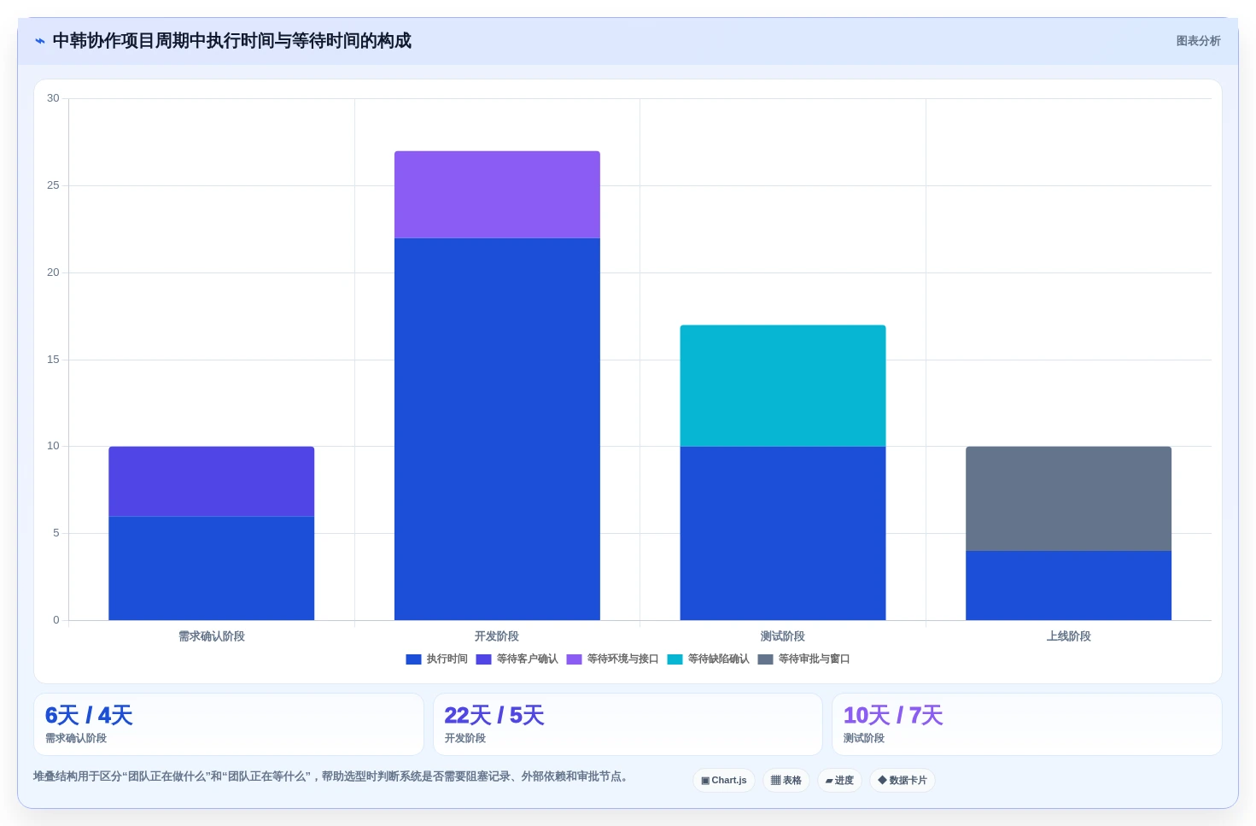Click the 进度 tag chip
The width and height of the screenshot is (1256, 826).
point(839,780)
